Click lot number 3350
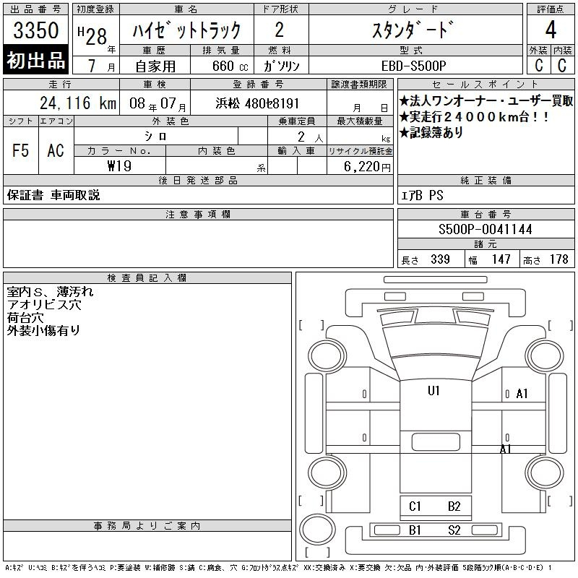Screen dimensions: 578x578 36,31
